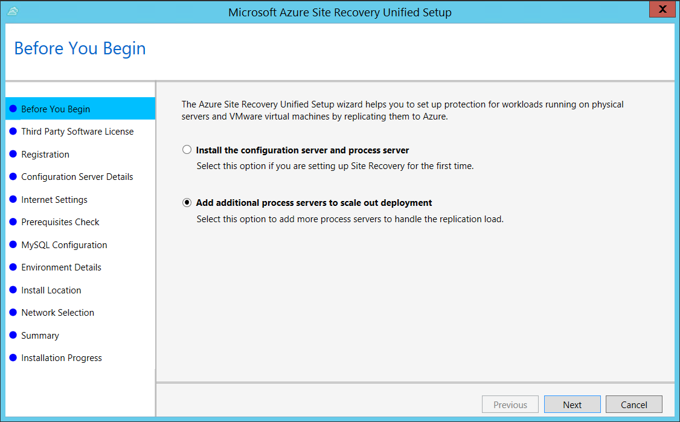Jump to the Summary step
This screenshot has height=422, width=680.
[40, 336]
